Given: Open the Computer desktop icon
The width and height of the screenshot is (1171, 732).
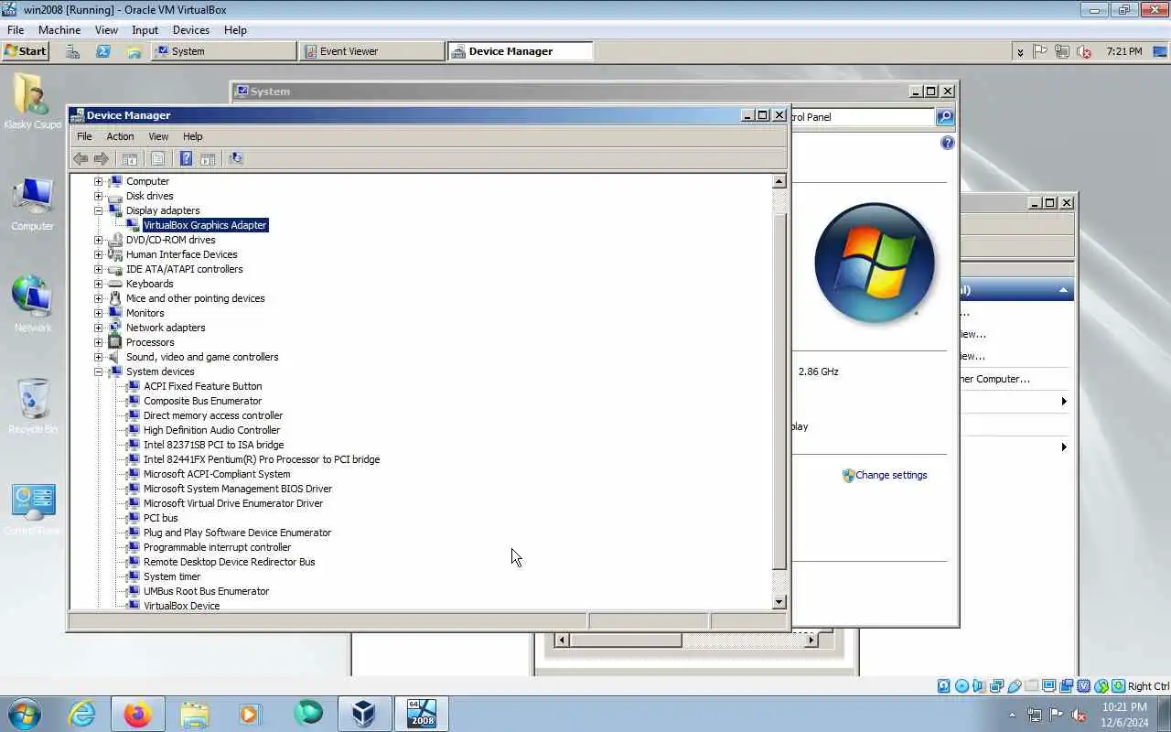Looking at the screenshot, I should (x=32, y=203).
